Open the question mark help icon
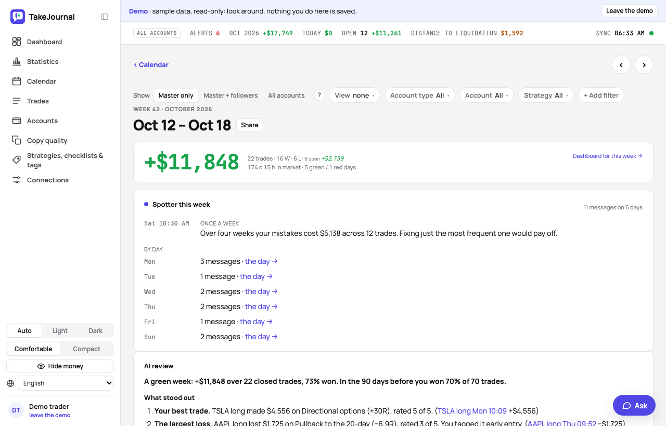The image size is (666, 426). coord(319,95)
